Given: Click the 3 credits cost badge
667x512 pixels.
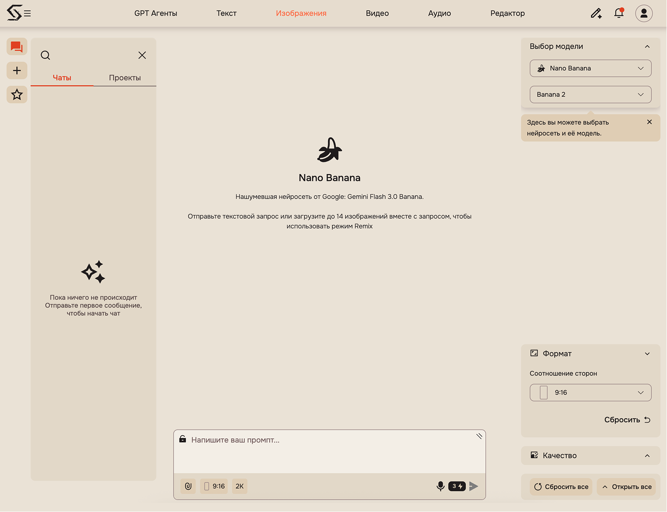Looking at the screenshot, I should [x=457, y=486].
